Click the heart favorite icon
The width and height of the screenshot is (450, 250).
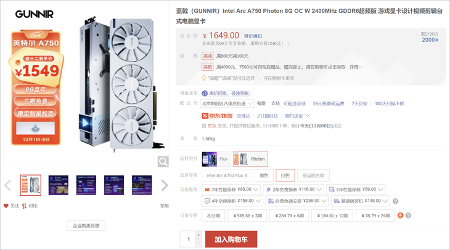pyautogui.click(x=6, y=206)
